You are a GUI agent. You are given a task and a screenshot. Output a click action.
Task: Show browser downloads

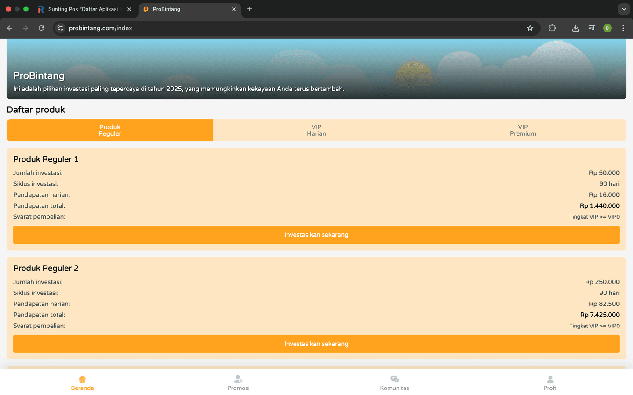click(x=575, y=28)
